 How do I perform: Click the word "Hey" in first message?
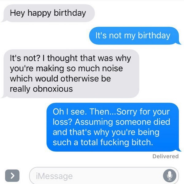[x=17, y=13]
